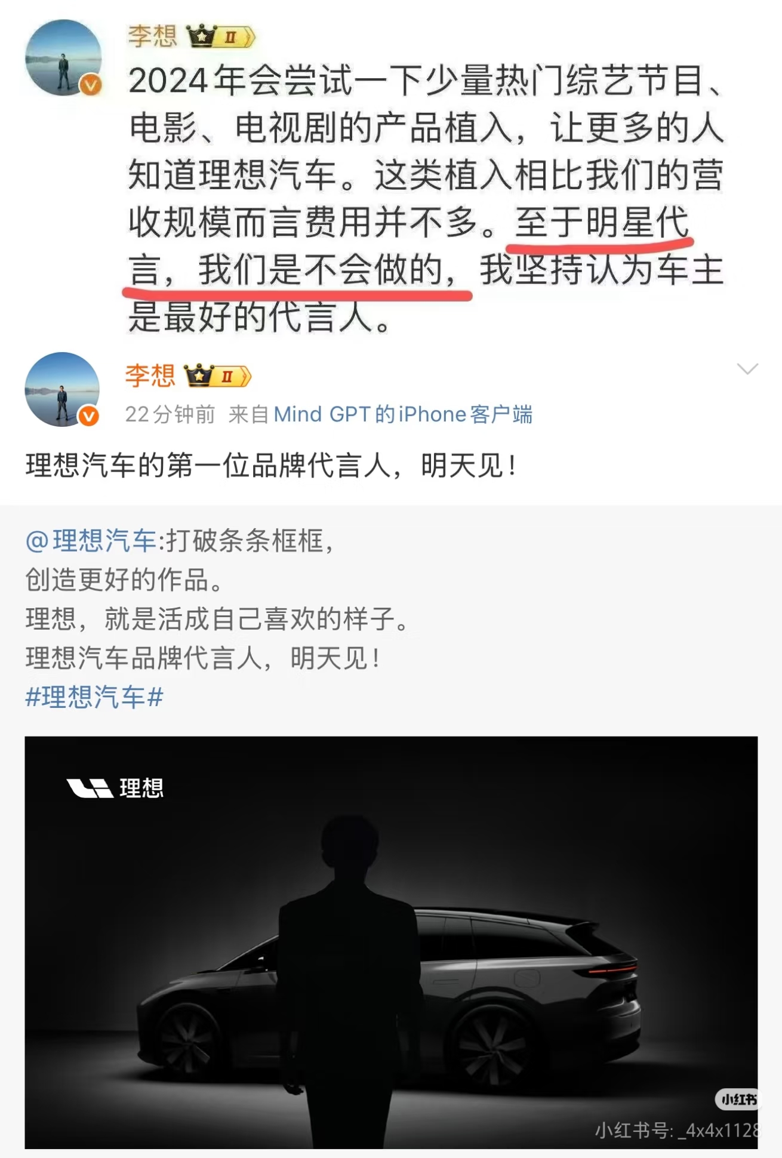The height and width of the screenshot is (1158, 782).
Task: Open the brand ambassador silhouette poster image
Action: point(391,942)
